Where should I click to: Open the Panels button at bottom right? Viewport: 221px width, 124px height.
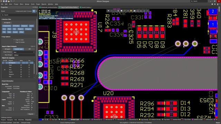tap(218, 123)
